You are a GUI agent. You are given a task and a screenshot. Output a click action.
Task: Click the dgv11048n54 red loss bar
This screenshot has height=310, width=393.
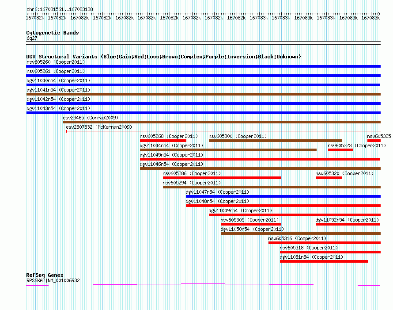coord(283,206)
